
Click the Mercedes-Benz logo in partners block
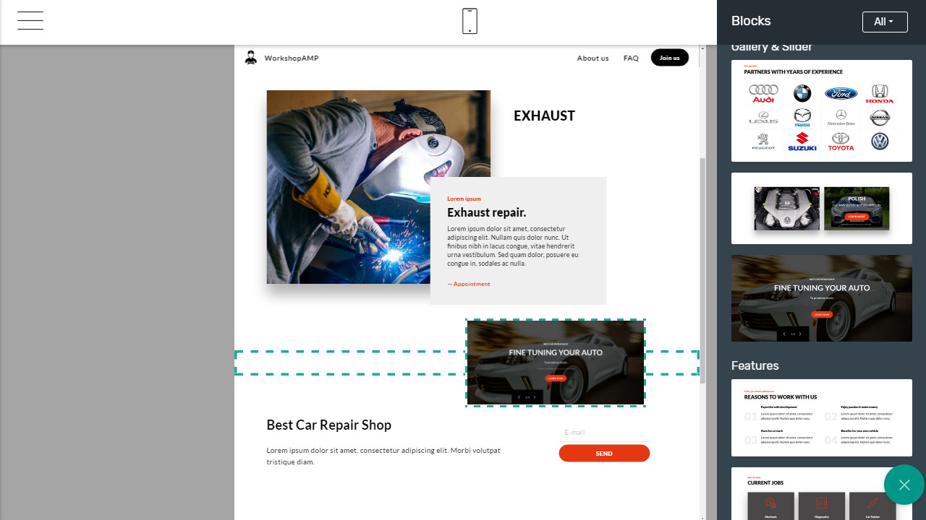841,118
